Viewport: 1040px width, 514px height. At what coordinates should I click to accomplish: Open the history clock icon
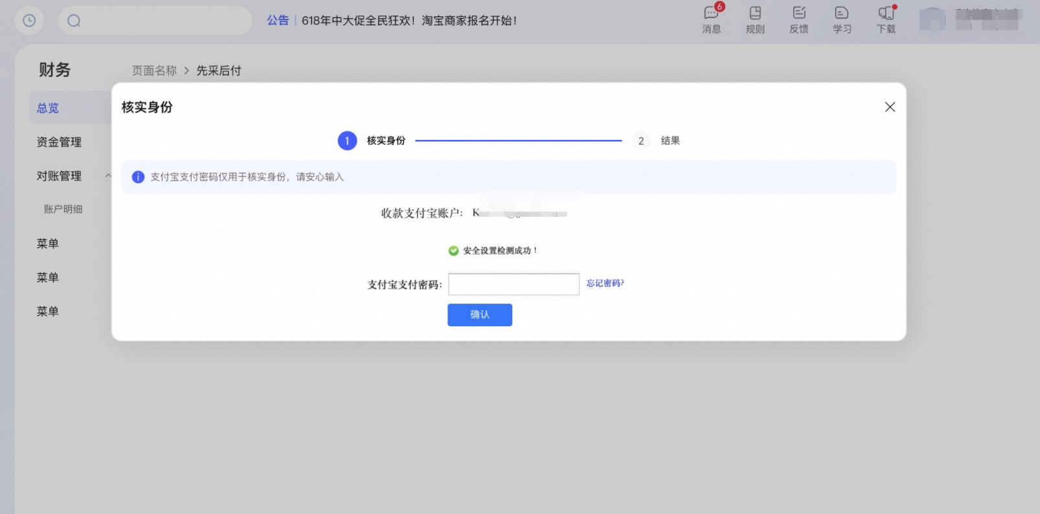tap(29, 21)
